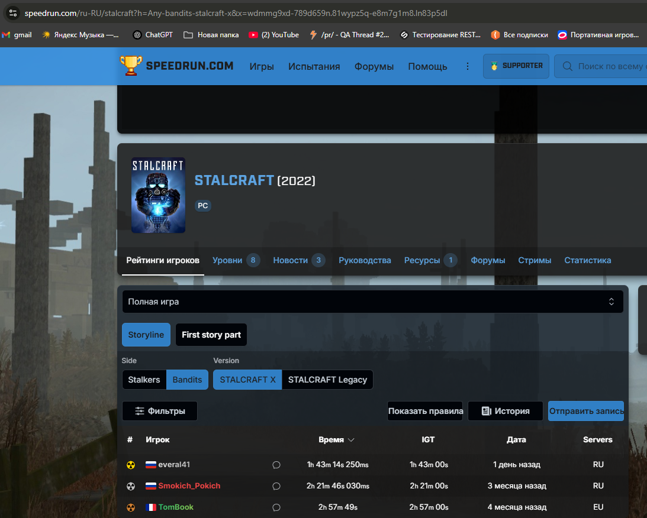This screenshot has width=647, height=518.
Task: Open the Все подписки bookmark
Action: (520, 35)
